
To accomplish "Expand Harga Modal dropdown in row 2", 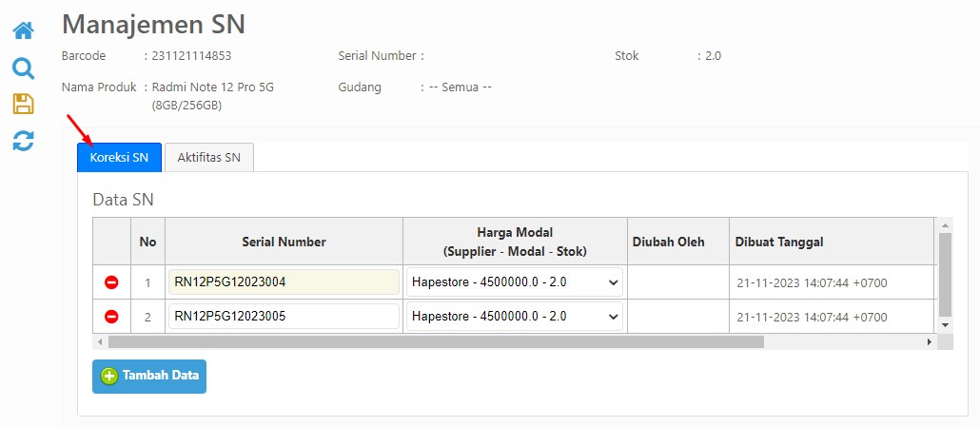I will pyautogui.click(x=515, y=317).
